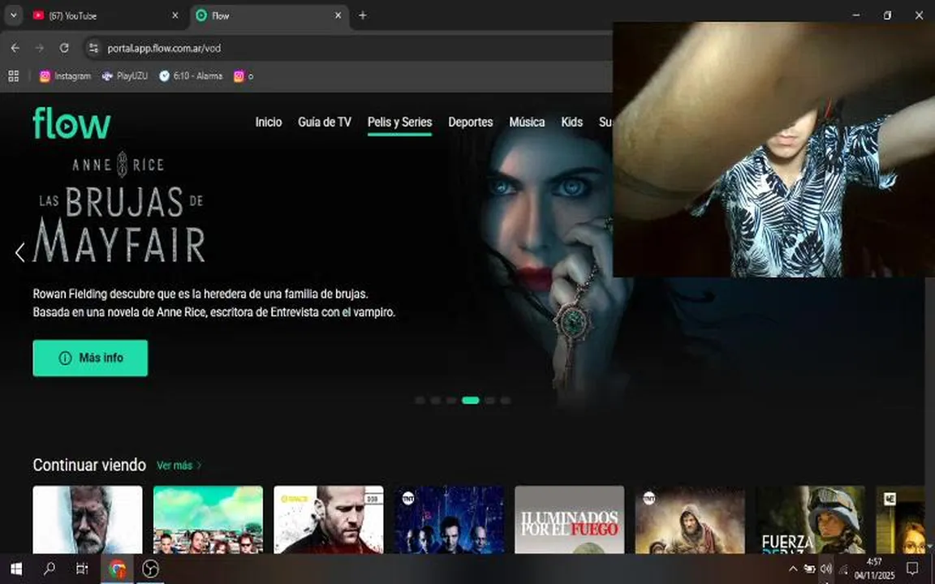Open the Instagram bookmark
The width and height of the screenshot is (935, 584).
coord(65,75)
